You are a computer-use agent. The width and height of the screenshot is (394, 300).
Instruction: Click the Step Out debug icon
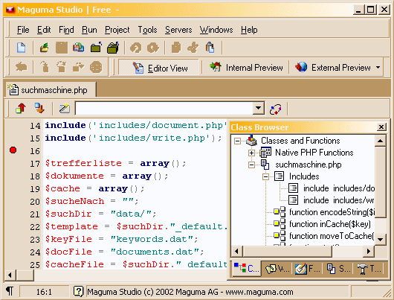point(78,67)
